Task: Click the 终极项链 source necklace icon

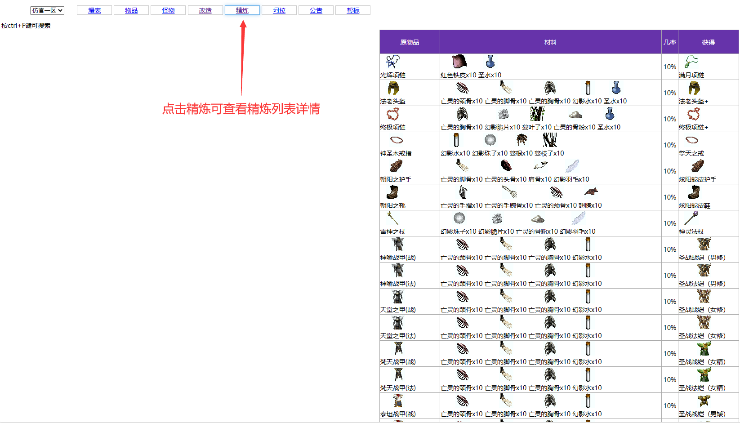Action: pyautogui.click(x=393, y=114)
